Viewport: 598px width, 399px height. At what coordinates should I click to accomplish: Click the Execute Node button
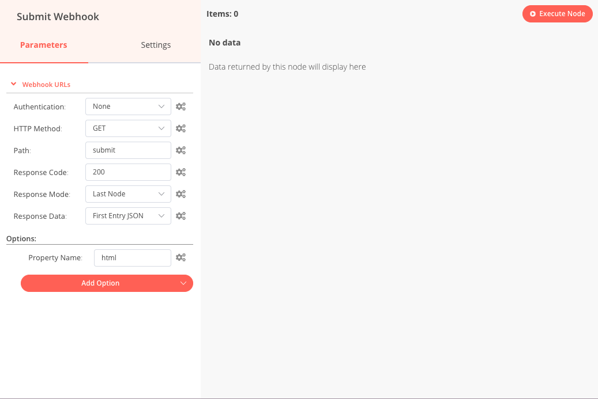(x=557, y=13)
